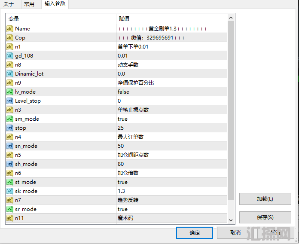The image size is (299, 244).
Task: Select the string icon beside n7
Action: (10, 200)
